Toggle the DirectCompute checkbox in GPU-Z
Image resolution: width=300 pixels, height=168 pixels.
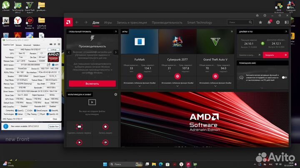pos(35,110)
